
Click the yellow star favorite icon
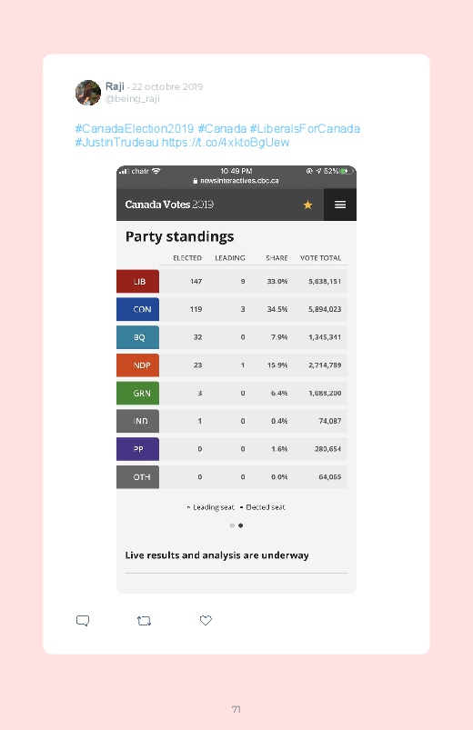click(307, 205)
